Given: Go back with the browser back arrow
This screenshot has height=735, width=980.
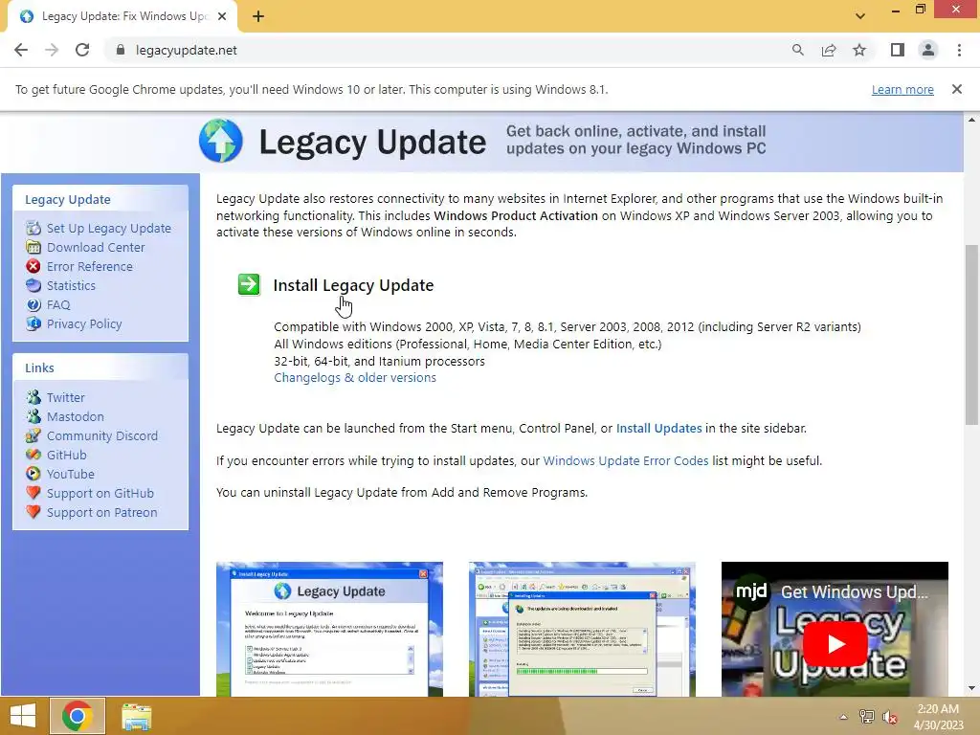Looking at the screenshot, I should pyautogui.click(x=21, y=50).
